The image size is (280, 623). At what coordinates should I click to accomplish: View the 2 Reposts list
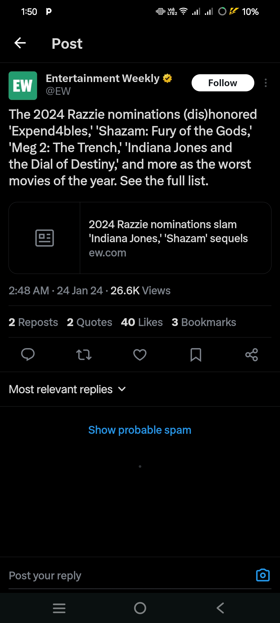point(33,322)
